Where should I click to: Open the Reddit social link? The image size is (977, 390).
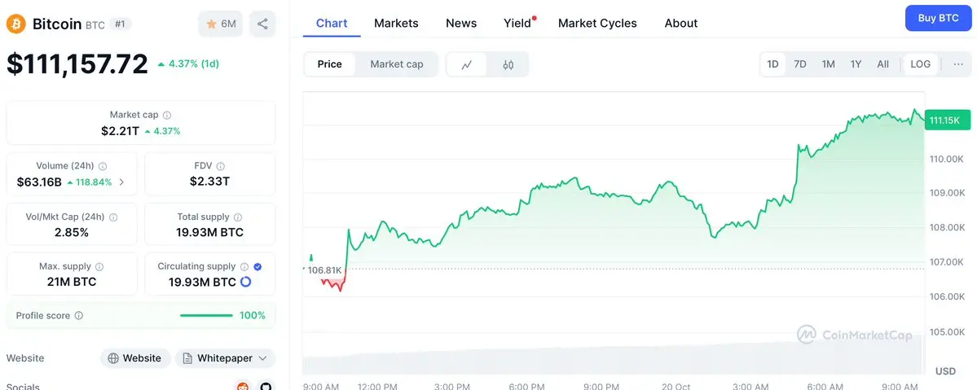tap(242, 386)
